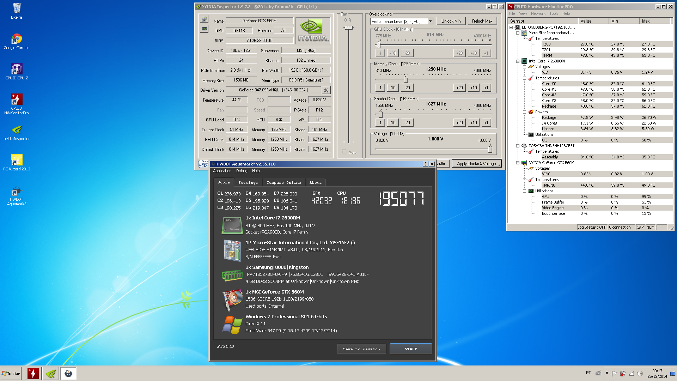The width and height of the screenshot is (677, 381).
Task: Toggle Auto fan checkbox
Action: [x=344, y=152]
